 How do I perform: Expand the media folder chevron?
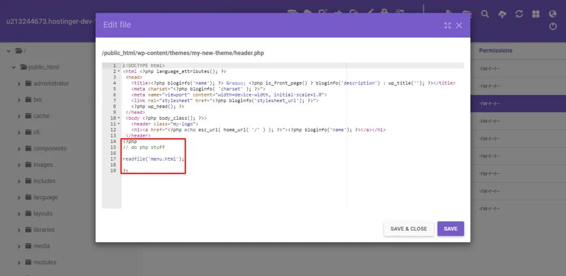coord(19,246)
